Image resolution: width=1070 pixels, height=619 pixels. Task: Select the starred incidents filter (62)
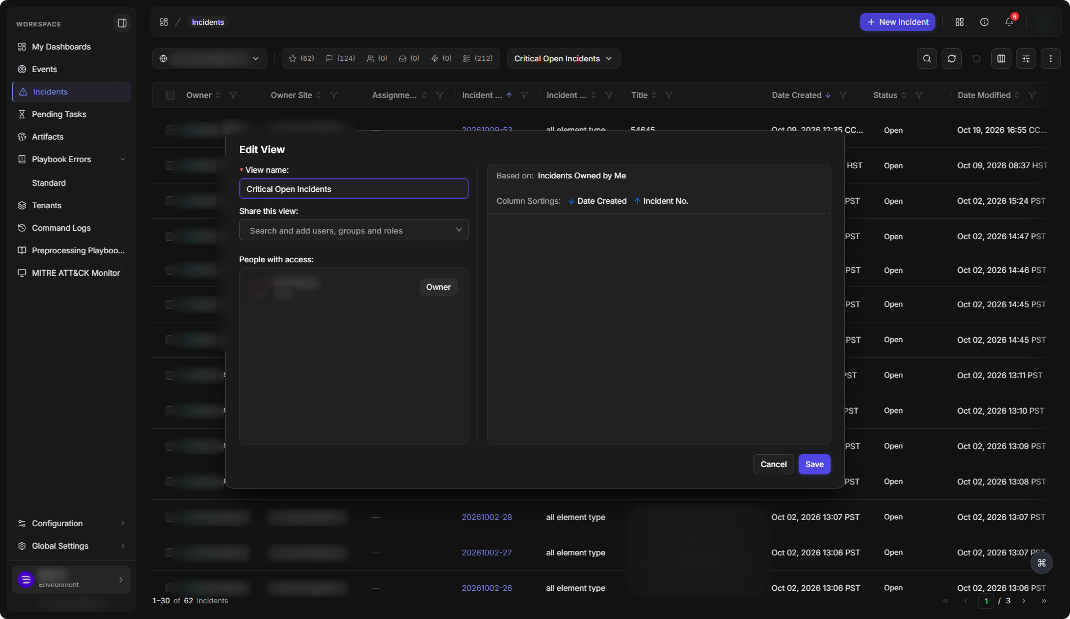coord(301,59)
